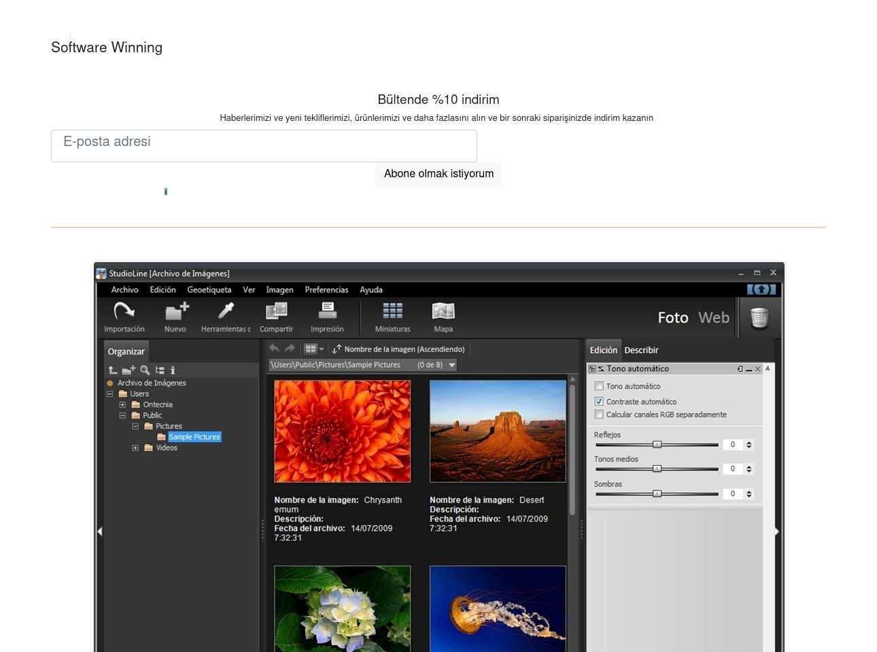
Task: Enable Calcular canales RGB separadamente checkbox
Action: point(599,414)
